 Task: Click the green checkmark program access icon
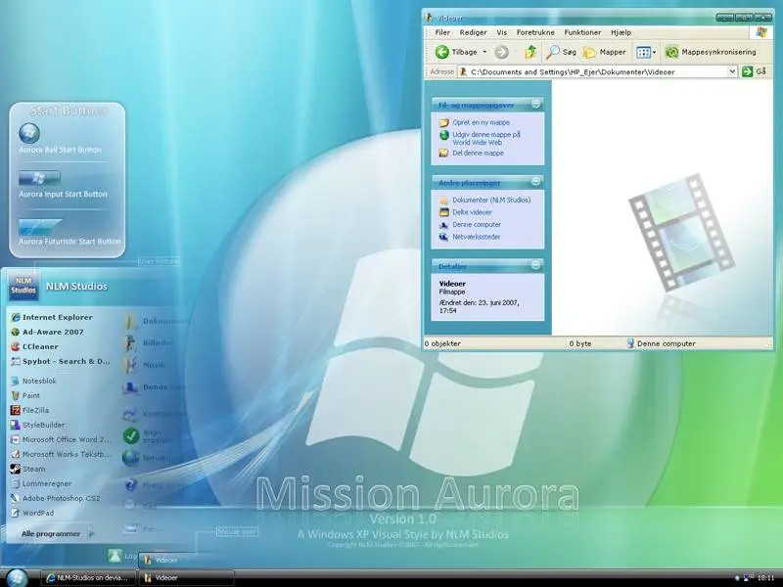click(131, 435)
